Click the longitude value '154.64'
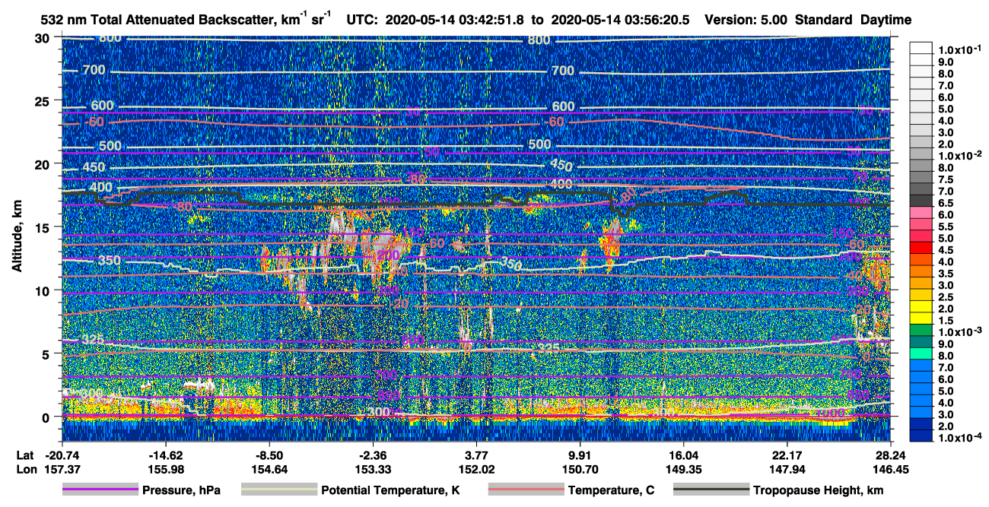 click(269, 470)
